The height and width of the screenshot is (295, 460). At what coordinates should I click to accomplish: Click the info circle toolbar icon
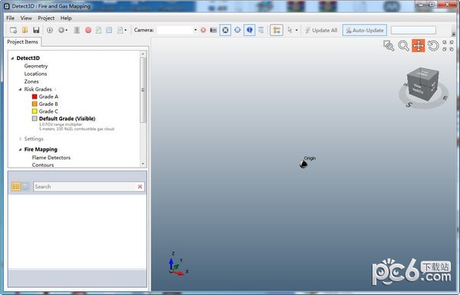pyautogui.click(x=50, y=30)
